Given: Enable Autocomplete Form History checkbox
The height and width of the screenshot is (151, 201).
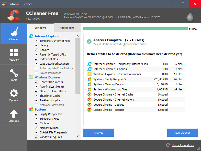Looking at the screenshot, I should pos(36,68).
